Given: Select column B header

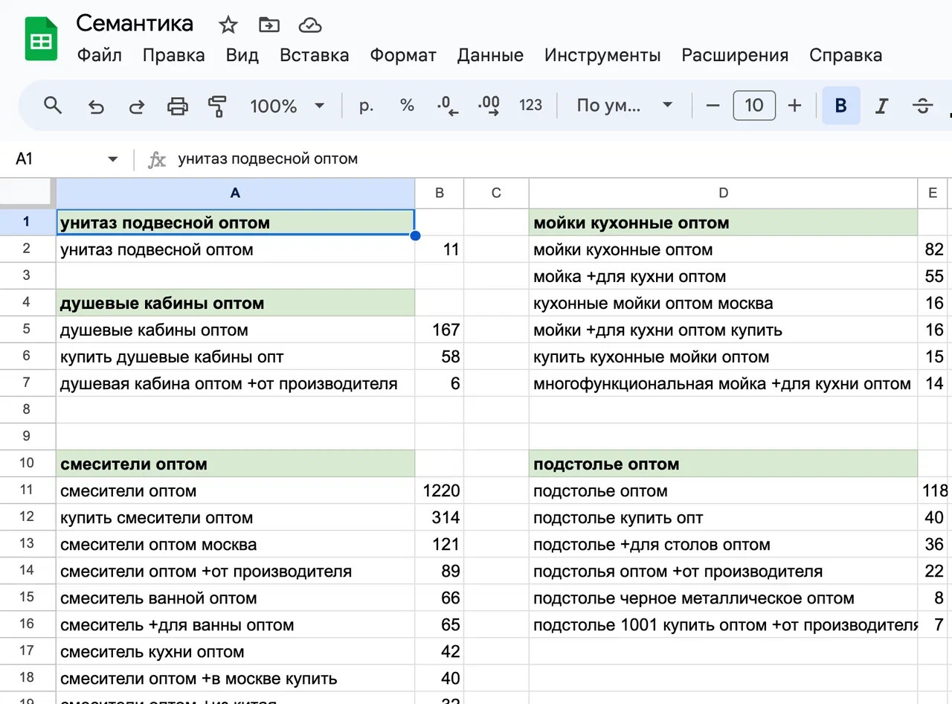Looking at the screenshot, I should 440,193.
